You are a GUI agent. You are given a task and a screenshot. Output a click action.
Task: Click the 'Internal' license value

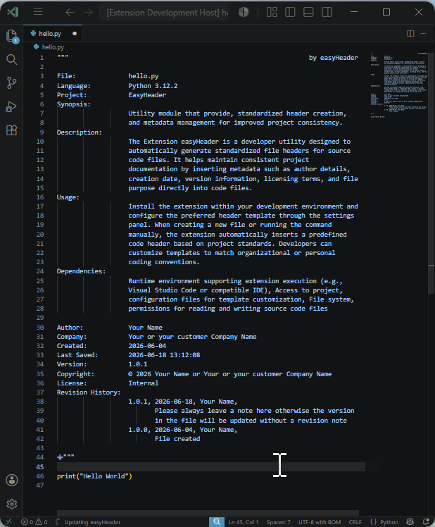click(x=143, y=383)
